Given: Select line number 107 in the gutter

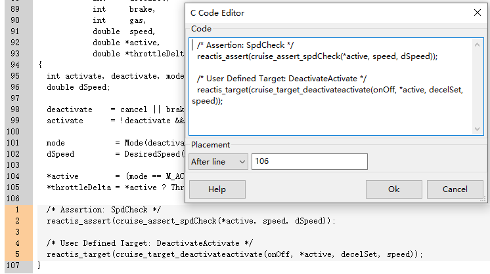Looking at the screenshot, I should 16,265.
